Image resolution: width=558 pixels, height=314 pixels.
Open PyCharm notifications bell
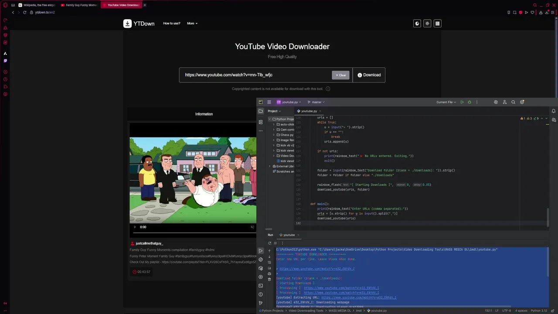pyautogui.click(x=554, y=111)
